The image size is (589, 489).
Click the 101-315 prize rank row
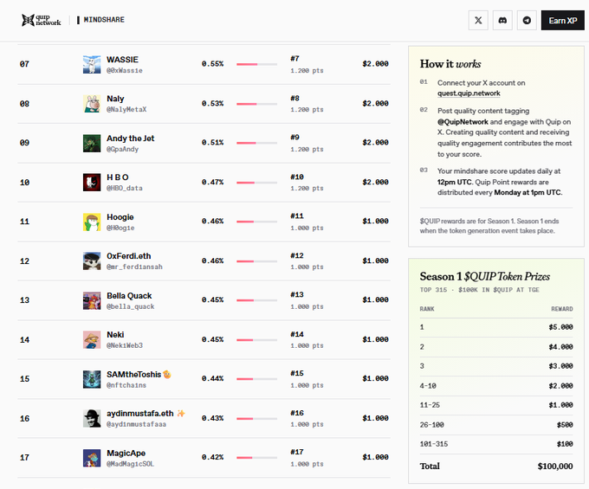(496, 444)
